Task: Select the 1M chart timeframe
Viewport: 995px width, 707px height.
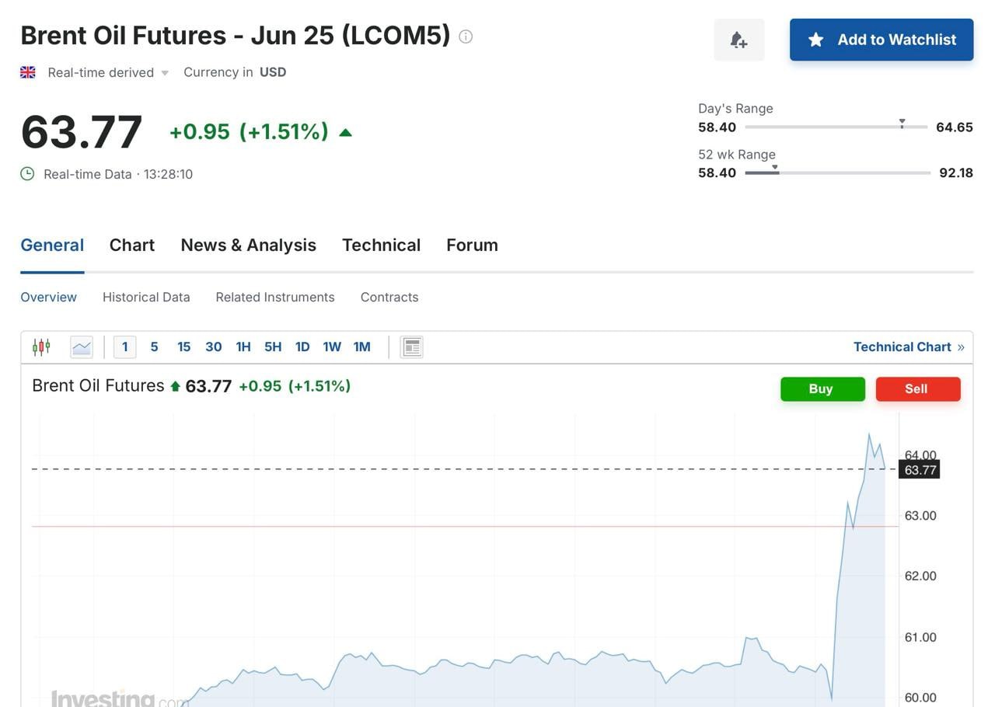Action: (x=361, y=347)
